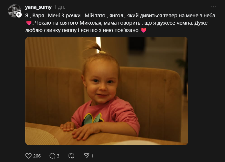Image resolution: width=225 pixels, height=162 pixels.
Task: Like the post with the heart icon
Action: tap(28, 156)
